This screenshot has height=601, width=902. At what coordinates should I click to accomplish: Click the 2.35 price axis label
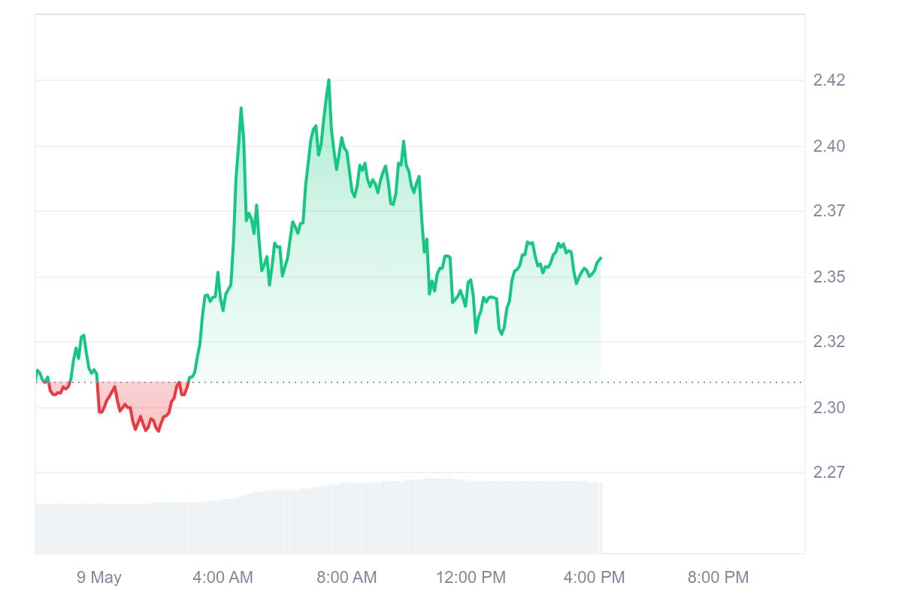(x=829, y=277)
